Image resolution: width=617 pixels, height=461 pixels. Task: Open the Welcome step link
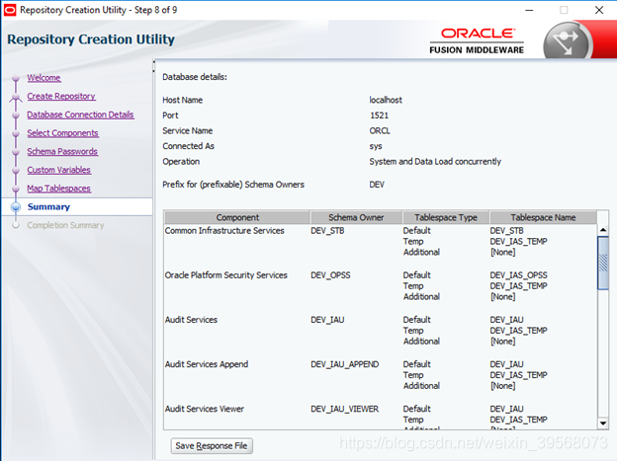(44, 78)
